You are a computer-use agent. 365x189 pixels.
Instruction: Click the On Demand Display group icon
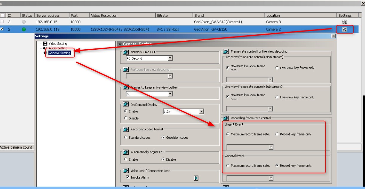[126, 105]
